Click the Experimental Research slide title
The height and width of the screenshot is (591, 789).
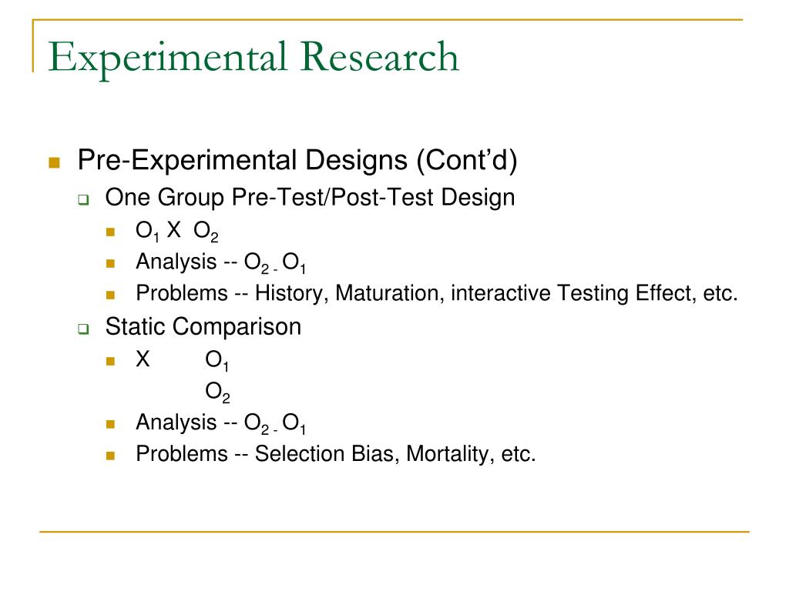(x=253, y=58)
